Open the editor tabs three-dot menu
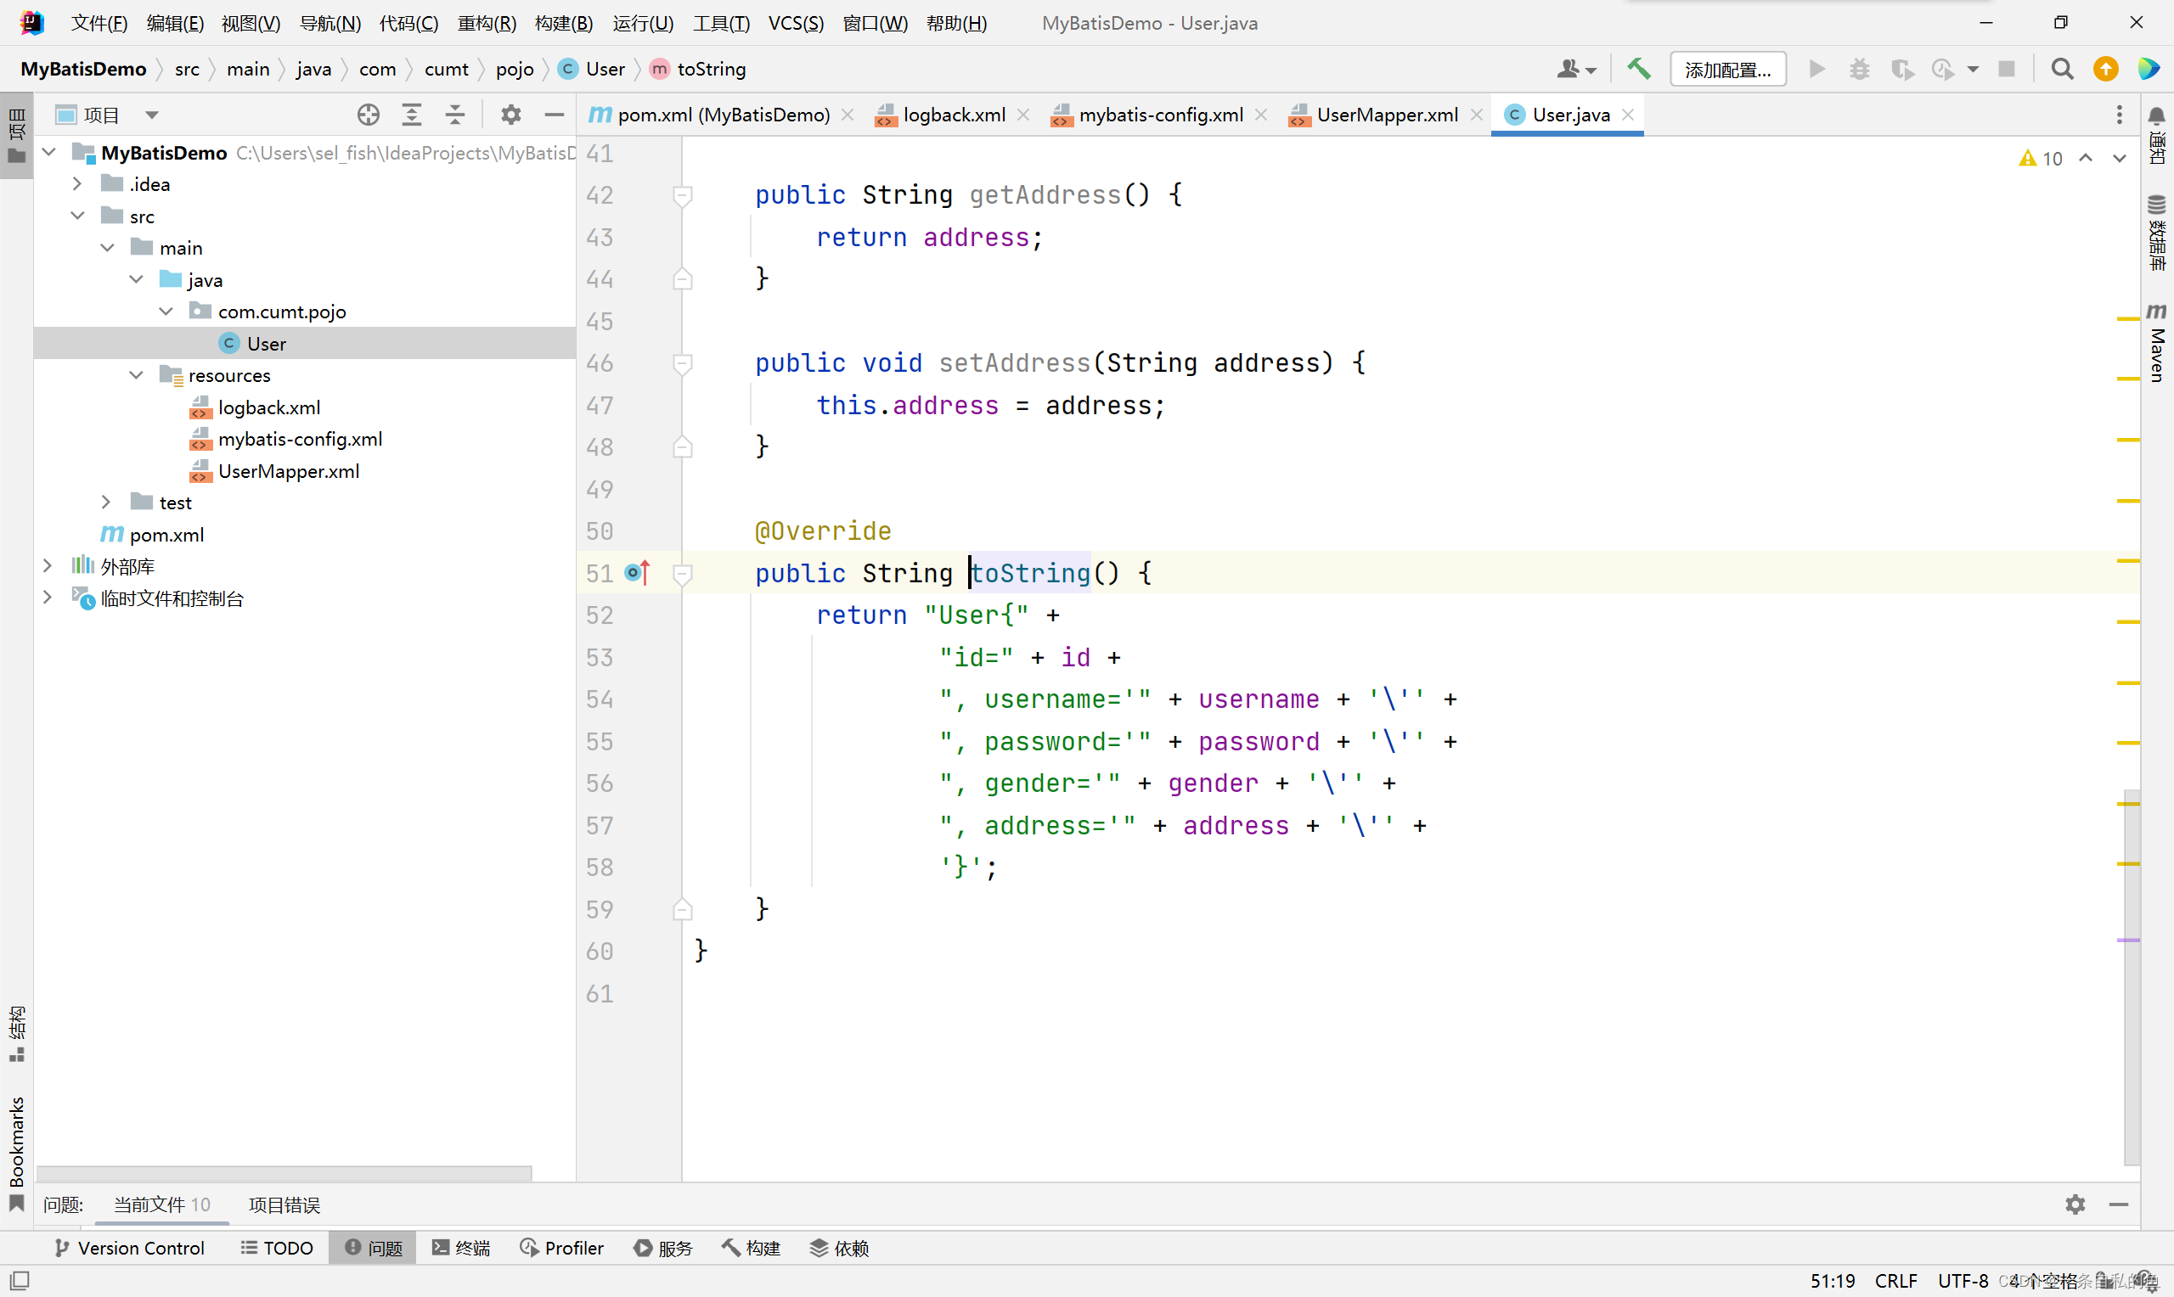 tap(2120, 115)
